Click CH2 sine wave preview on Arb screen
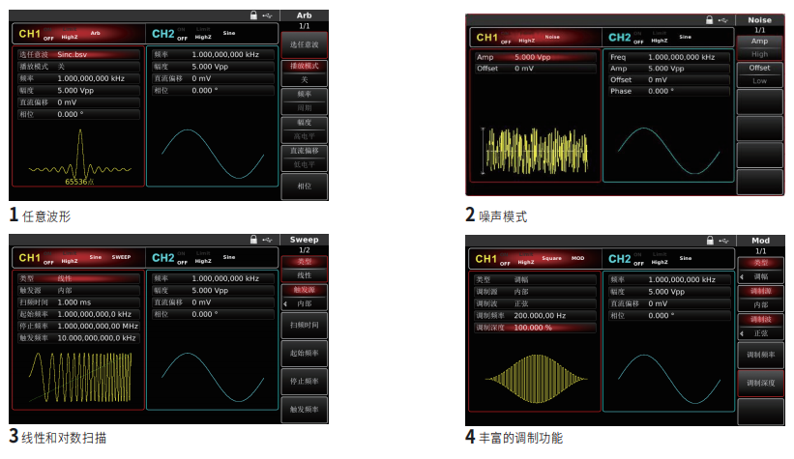 pos(213,154)
